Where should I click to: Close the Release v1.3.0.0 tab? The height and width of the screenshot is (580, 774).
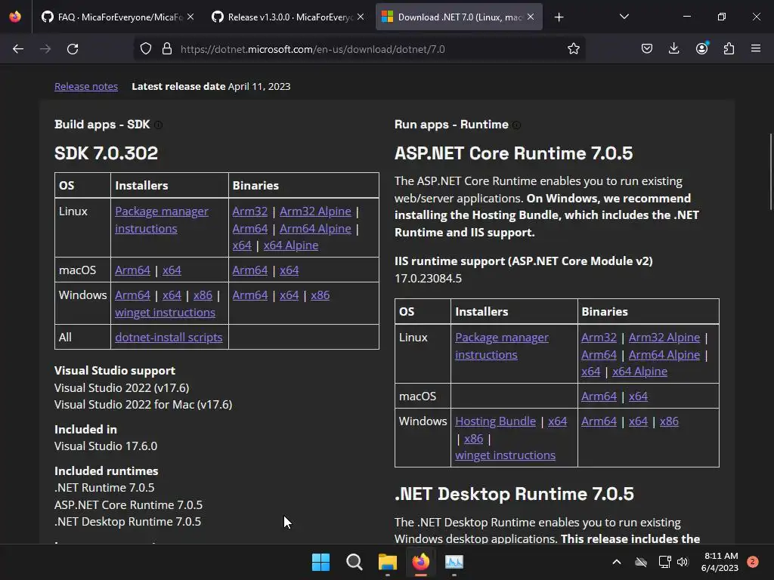[361, 17]
